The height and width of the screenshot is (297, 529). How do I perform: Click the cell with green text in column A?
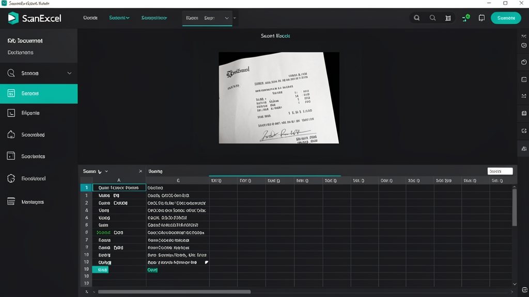pyautogui.click(x=119, y=233)
